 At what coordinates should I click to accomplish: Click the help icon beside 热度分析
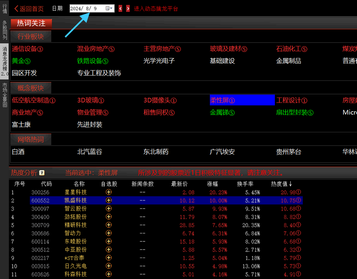pos(42,173)
